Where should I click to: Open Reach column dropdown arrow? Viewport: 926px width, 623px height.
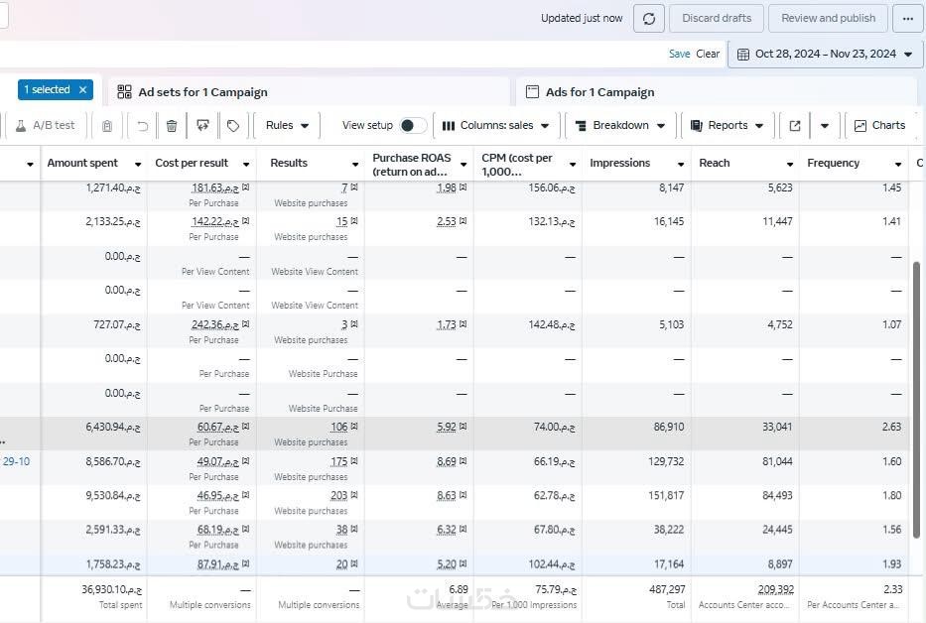(790, 164)
